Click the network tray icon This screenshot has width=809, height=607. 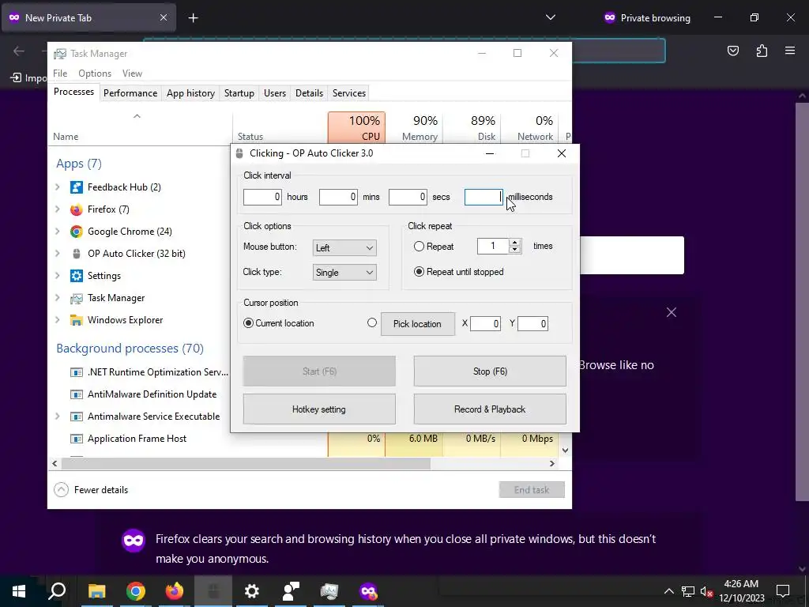coord(688,591)
